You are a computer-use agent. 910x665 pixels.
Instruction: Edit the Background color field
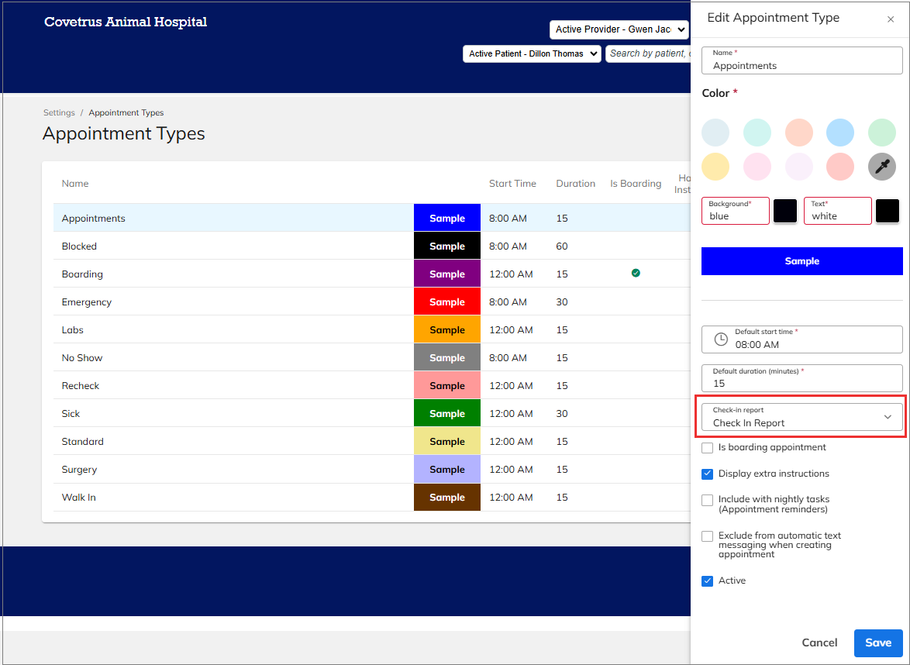click(x=736, y=211)
